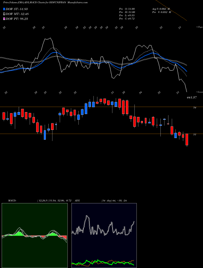
Task: Click the chart title mentioning HDFCNIFBAN
Action: click(45, 3)
